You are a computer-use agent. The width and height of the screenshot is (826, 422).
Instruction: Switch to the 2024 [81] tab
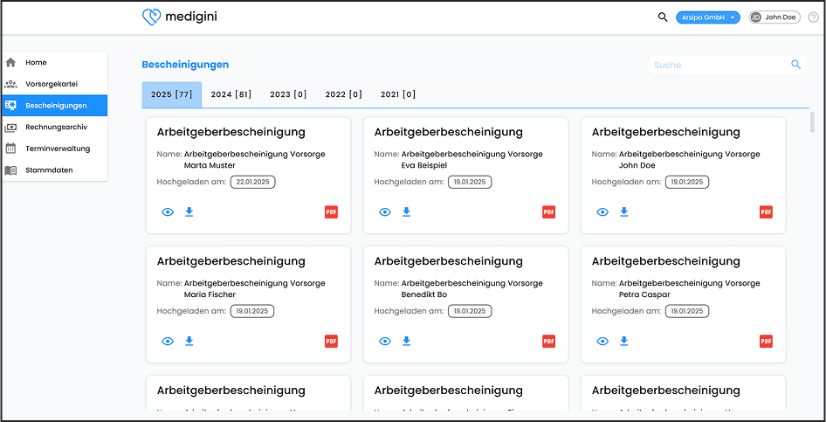point(231,95)
